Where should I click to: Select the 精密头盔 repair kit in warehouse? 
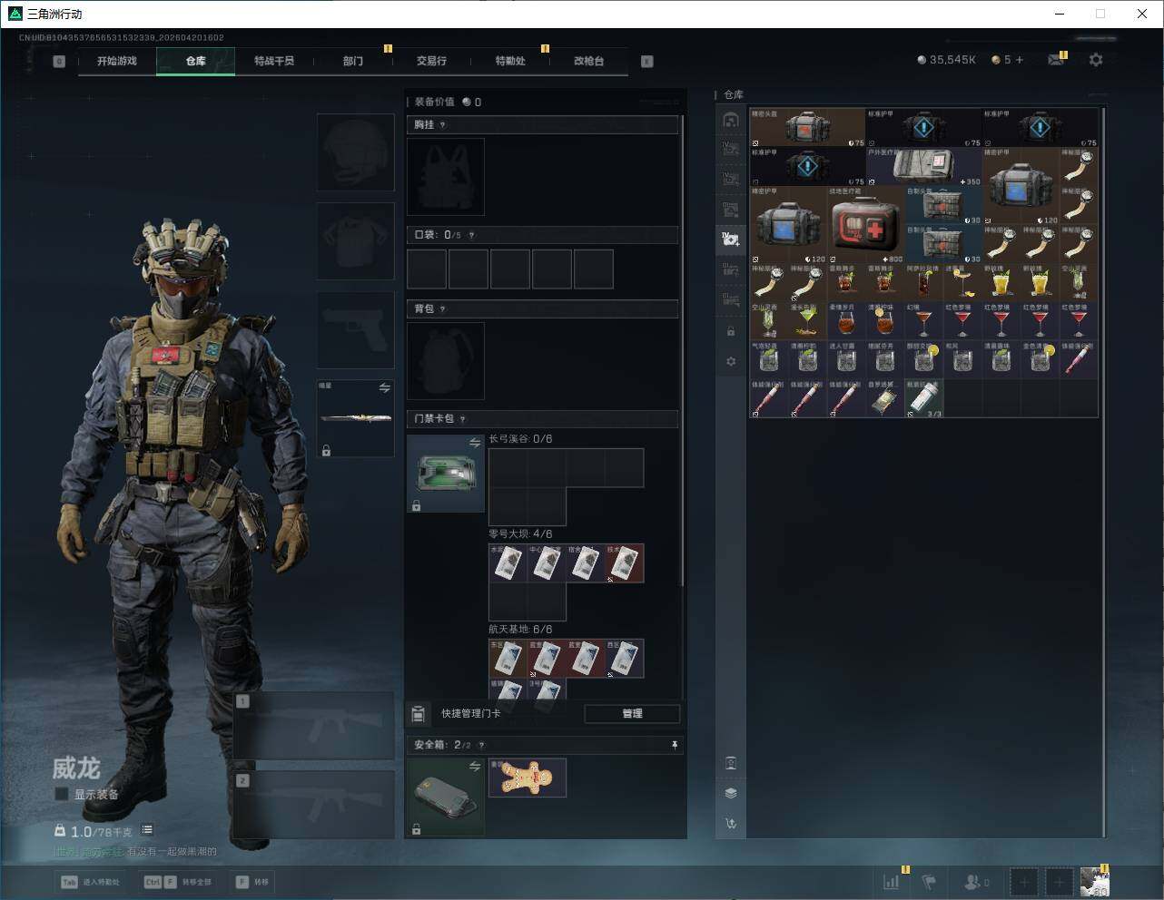807,128
